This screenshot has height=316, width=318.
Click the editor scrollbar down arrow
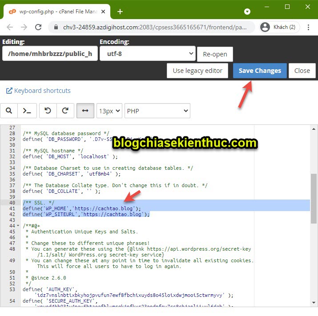click(x=314, y=303)
